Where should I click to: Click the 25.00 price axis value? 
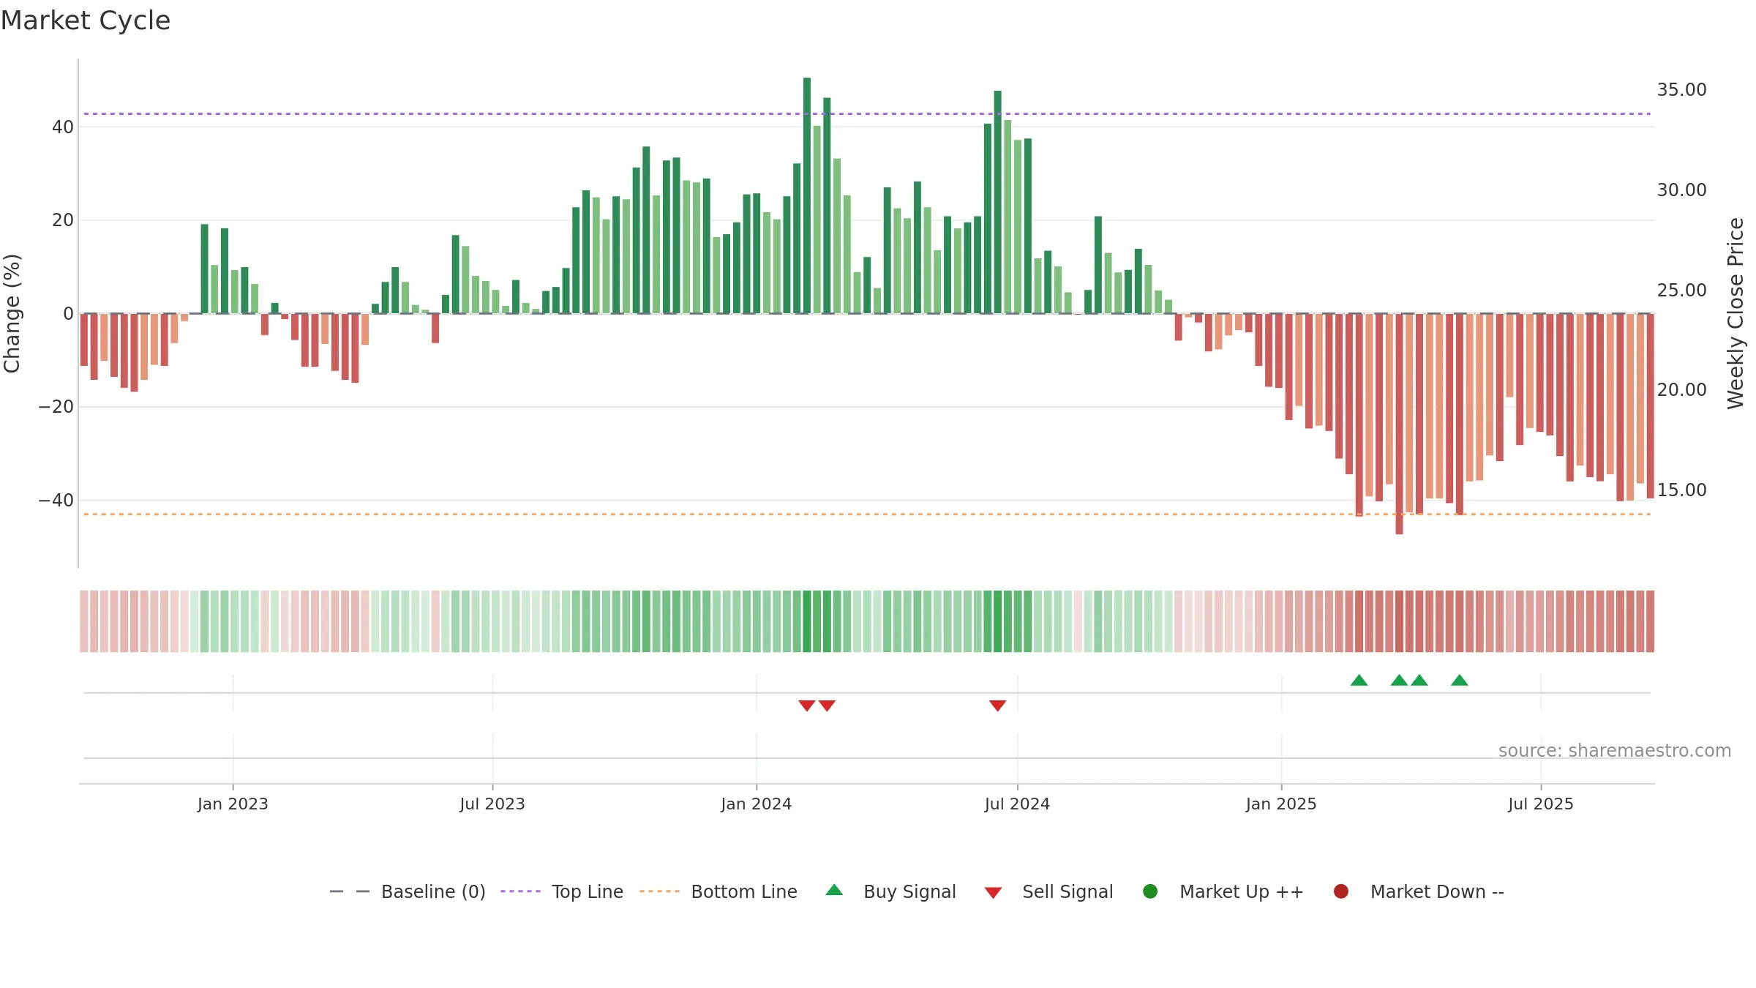point(1681,290)
